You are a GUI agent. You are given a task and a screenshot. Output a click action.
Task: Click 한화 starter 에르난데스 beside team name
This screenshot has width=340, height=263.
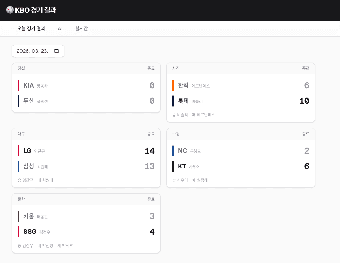pyautogui.click(x=201, y=86)
